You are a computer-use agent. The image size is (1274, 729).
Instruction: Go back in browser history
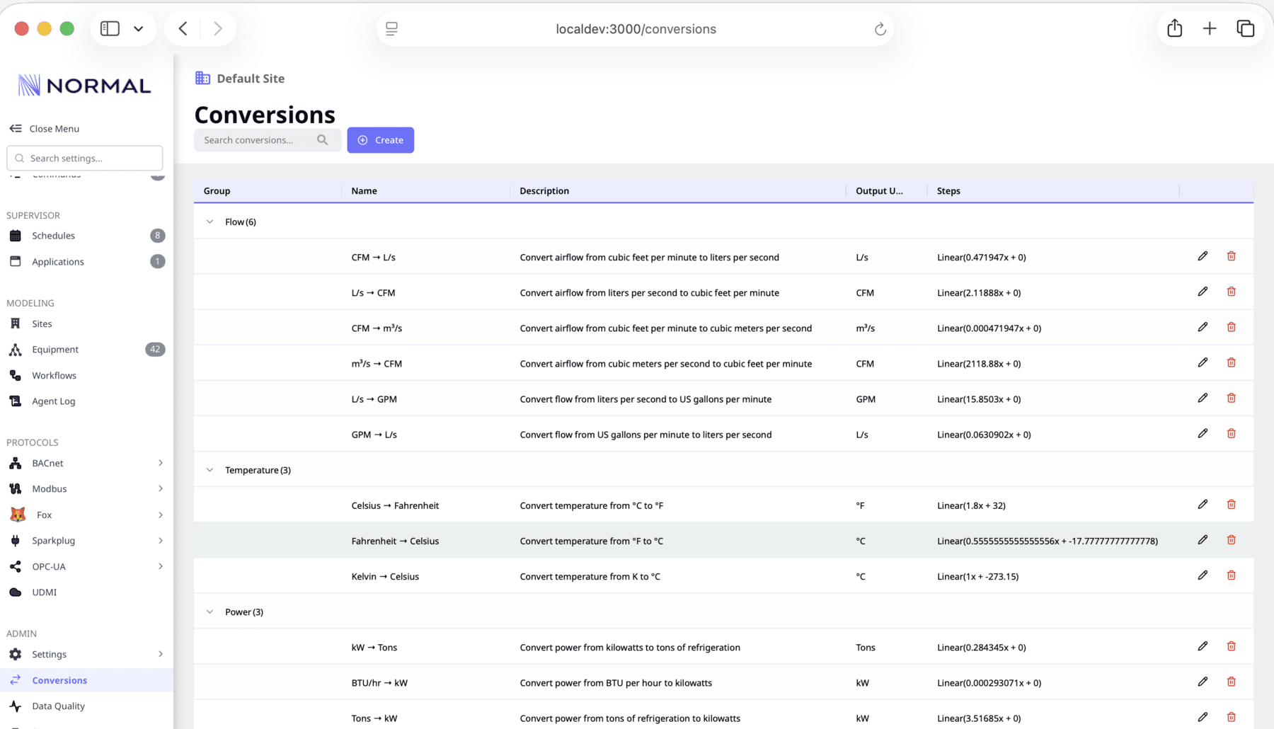[x=183, y=28]
